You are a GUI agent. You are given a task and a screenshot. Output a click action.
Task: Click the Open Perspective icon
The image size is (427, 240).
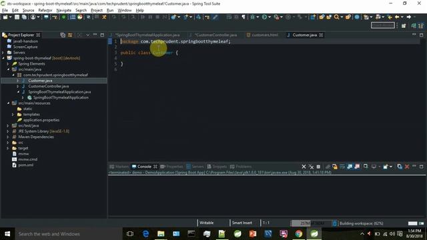404,25
